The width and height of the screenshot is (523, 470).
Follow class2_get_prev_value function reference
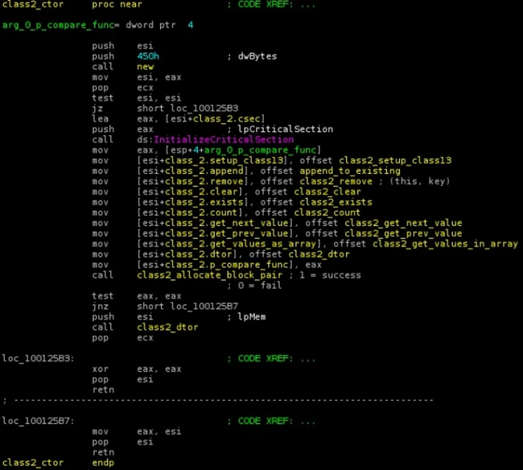(403, 233)
